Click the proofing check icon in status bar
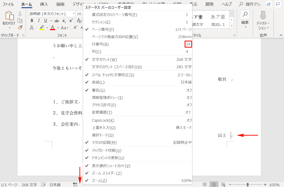Screen dimensions: 284x187 [x=43, y=184]
